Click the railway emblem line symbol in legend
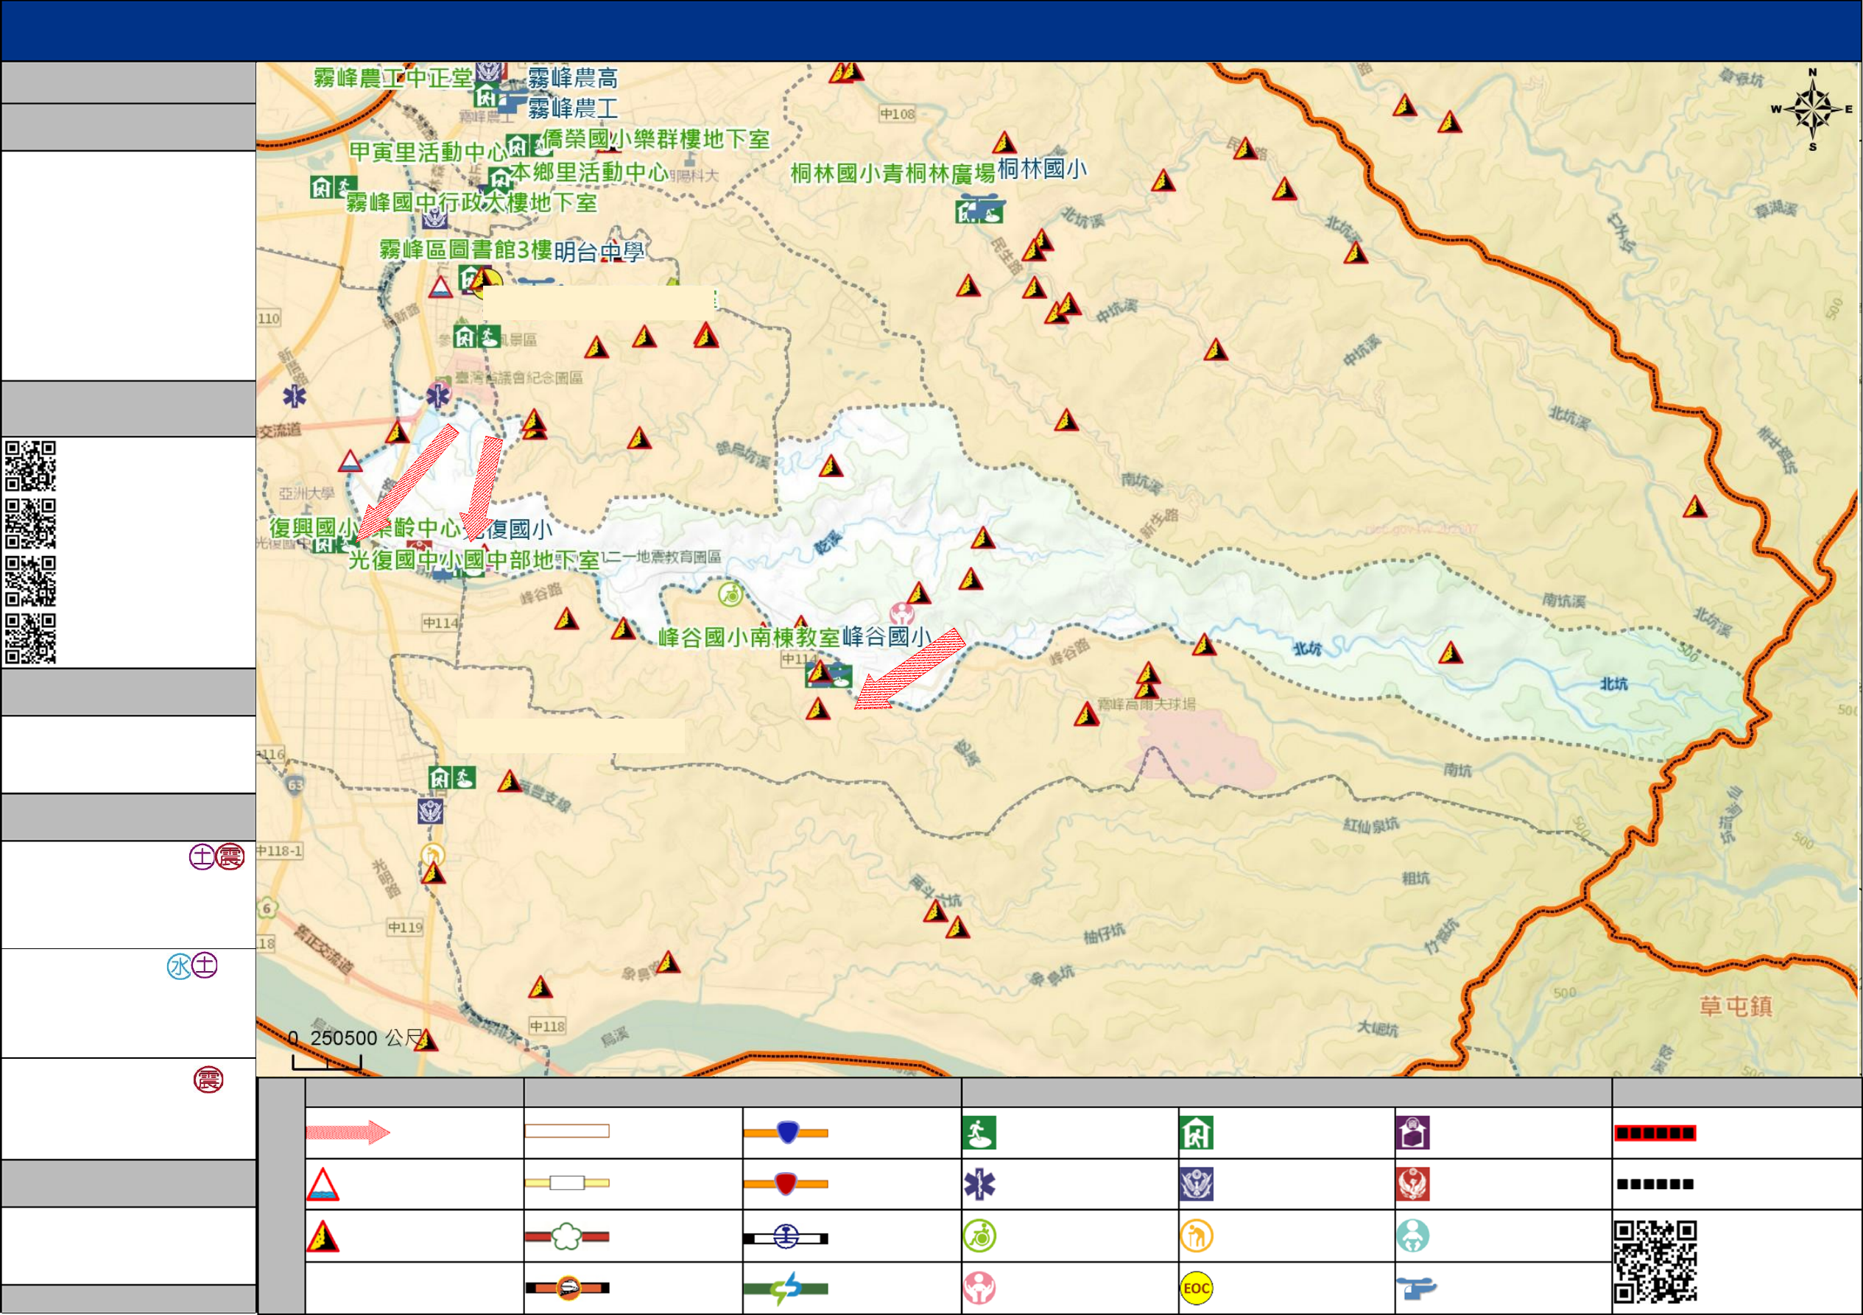The height and width of the screenshot is (1315, 1863). coord(786,1236)
